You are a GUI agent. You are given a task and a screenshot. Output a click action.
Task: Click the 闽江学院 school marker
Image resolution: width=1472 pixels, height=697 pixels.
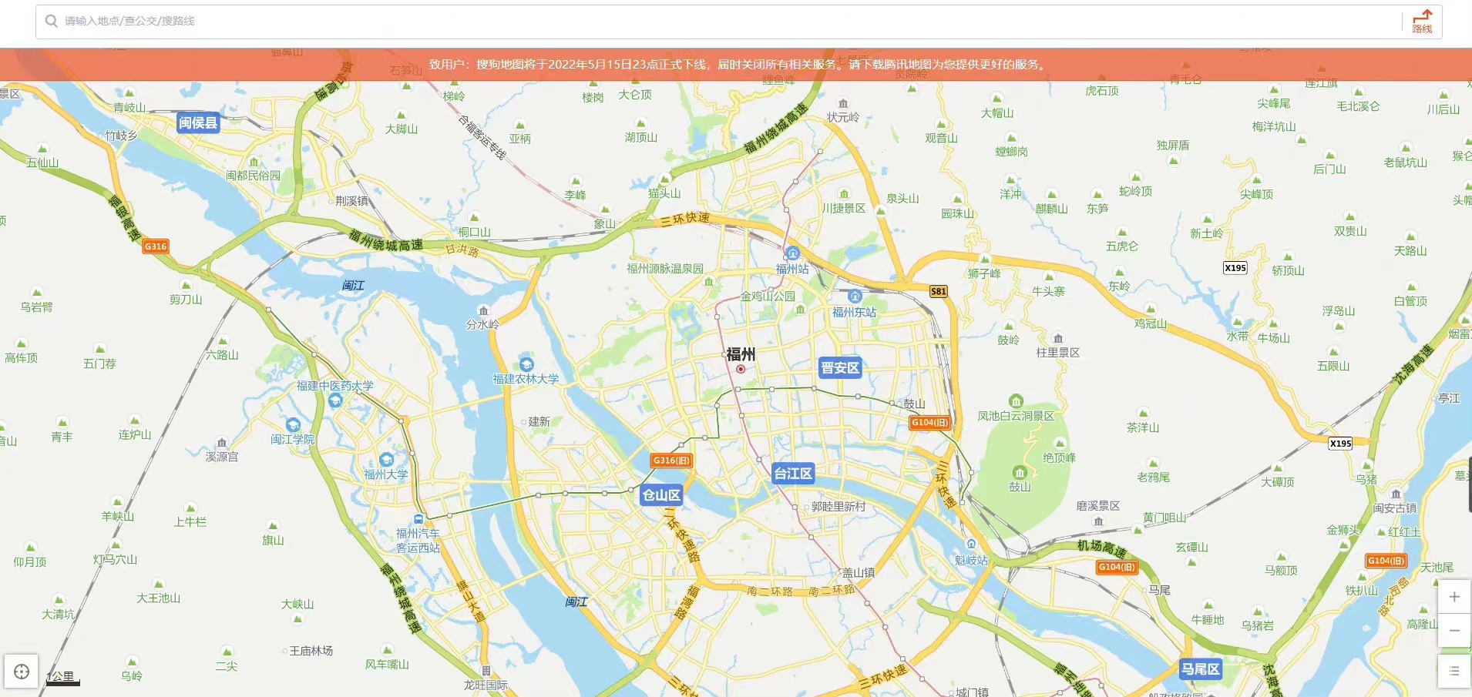pyautogui.click(x=293, y=424)
